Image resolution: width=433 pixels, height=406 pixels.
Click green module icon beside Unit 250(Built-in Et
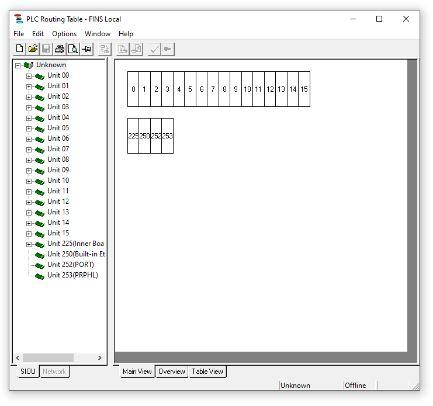[40, 255]
